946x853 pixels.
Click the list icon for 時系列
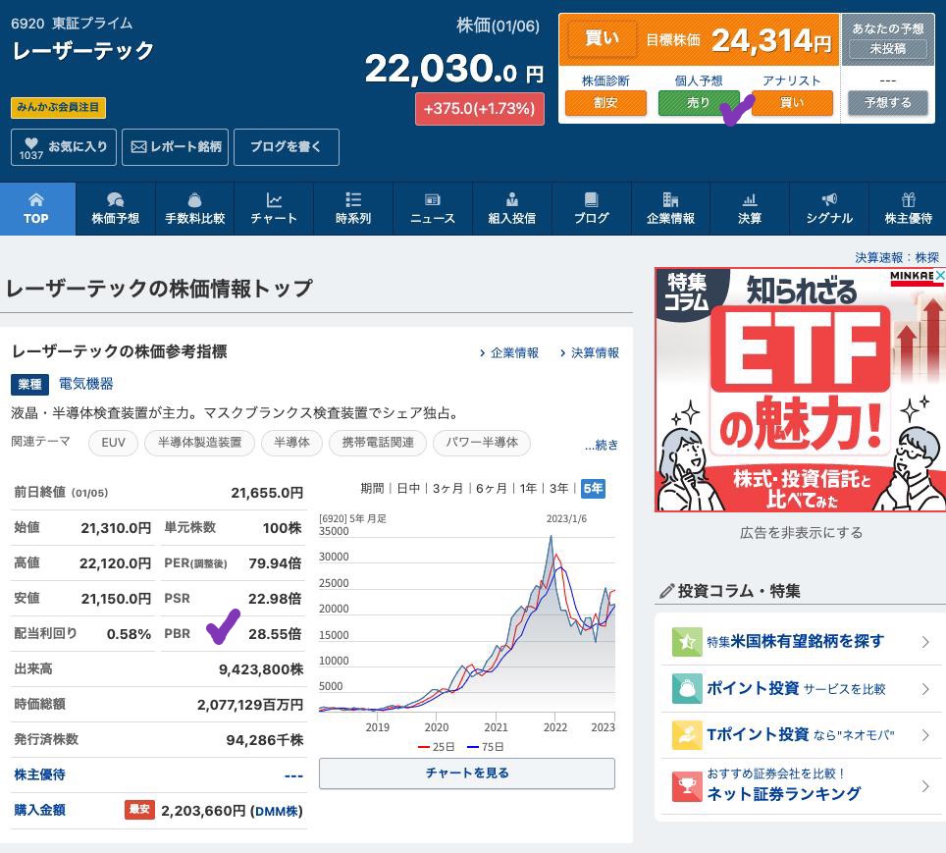pos(353,199)
